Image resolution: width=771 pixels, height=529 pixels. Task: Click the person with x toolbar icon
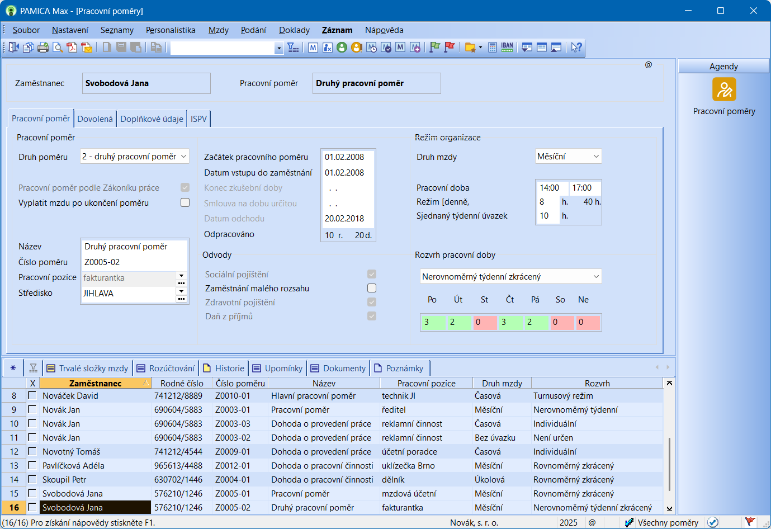[328, 48]
